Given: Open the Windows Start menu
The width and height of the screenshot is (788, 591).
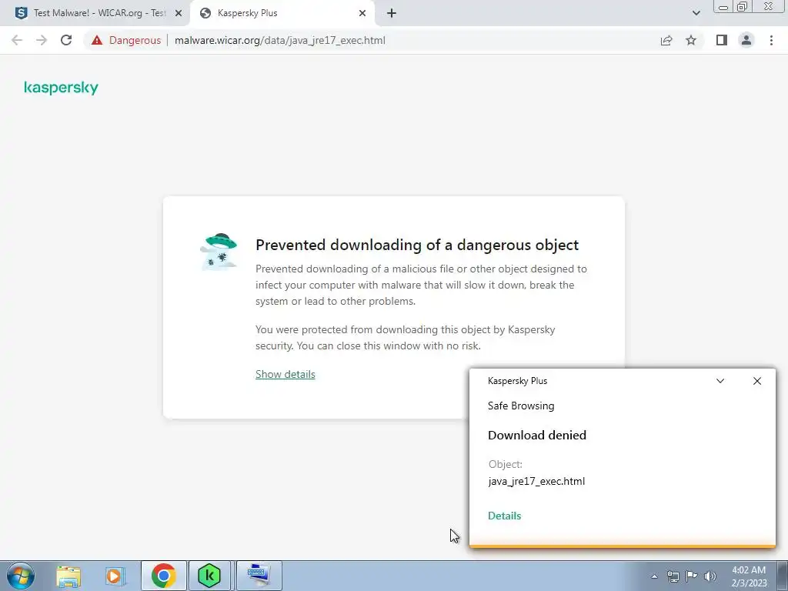Looking at the screenshot, I should (21, 576).
